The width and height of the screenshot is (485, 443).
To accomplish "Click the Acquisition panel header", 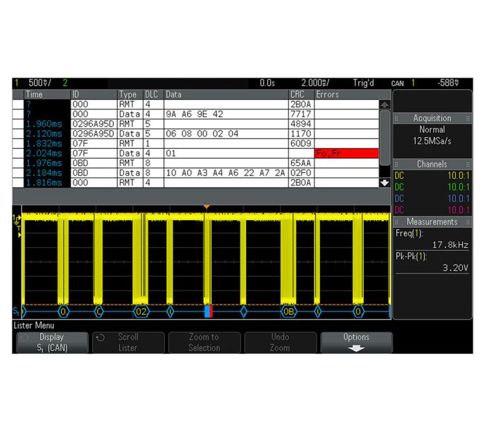I will click(x=432, y=118).
